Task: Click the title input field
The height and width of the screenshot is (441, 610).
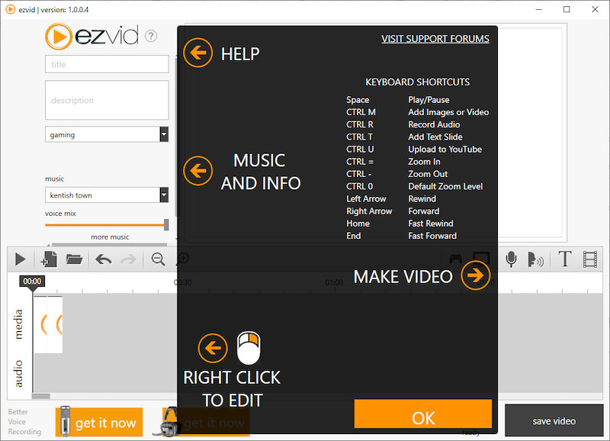Action: pyautogui.click(x=107, y=64)
